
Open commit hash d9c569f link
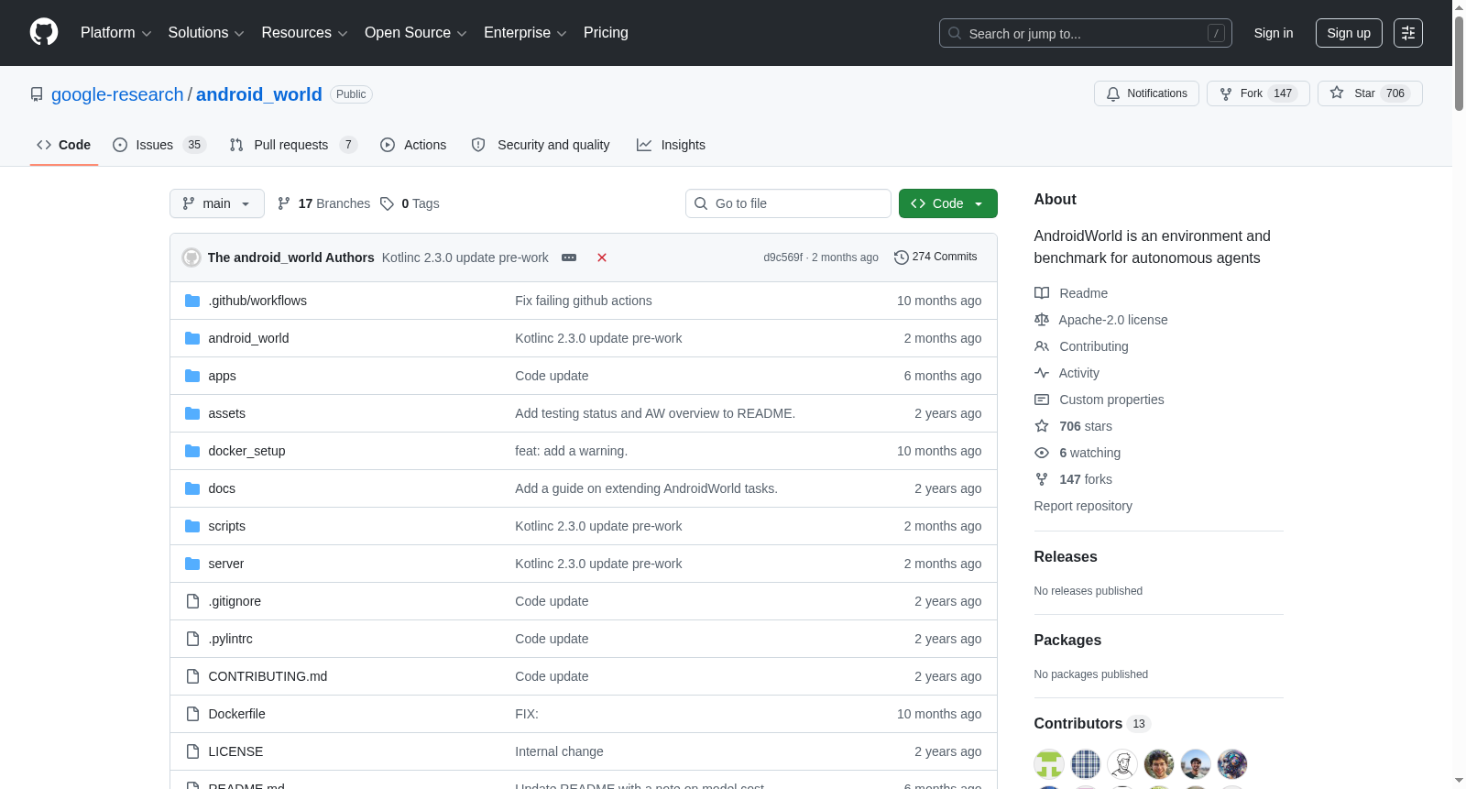[783, 258]
